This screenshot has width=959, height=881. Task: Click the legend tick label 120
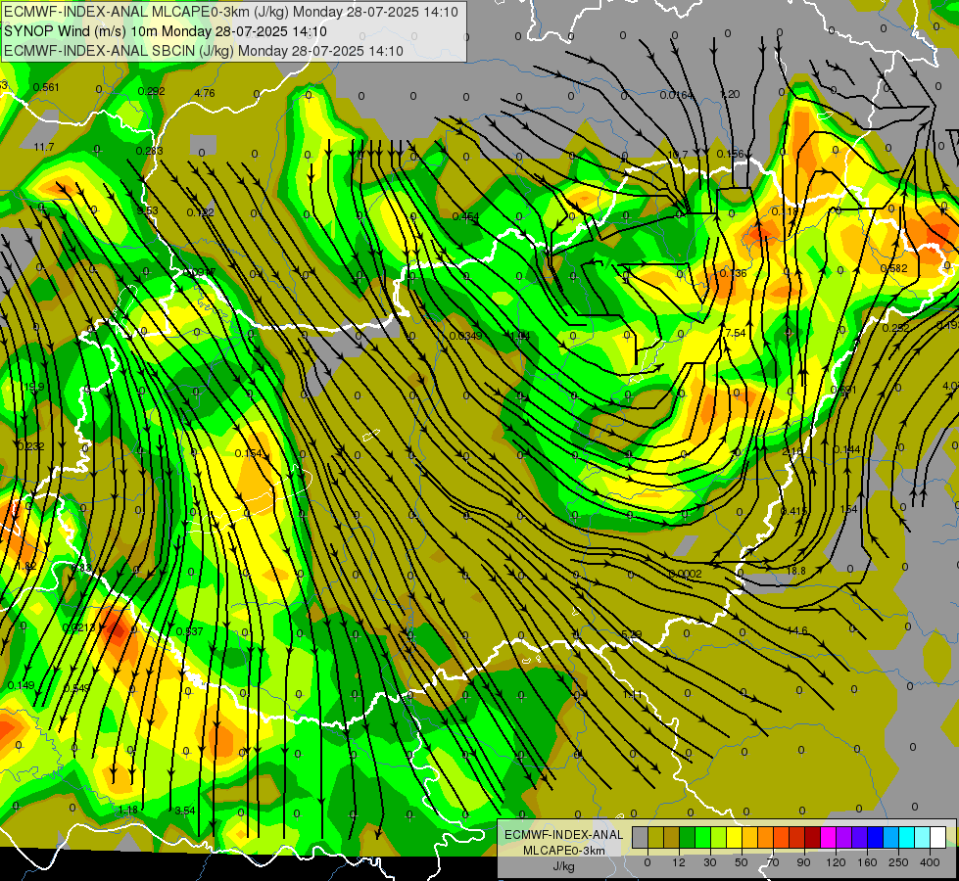point(836,862)
